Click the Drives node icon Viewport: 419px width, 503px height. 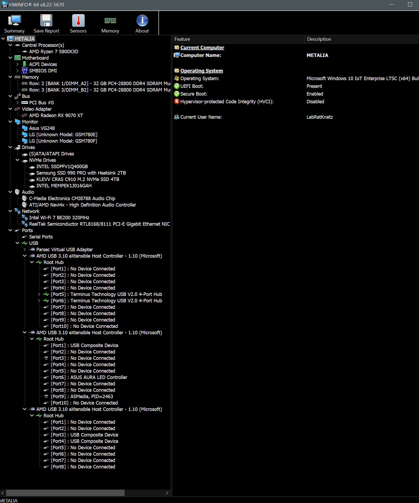(x=18, y=147)
